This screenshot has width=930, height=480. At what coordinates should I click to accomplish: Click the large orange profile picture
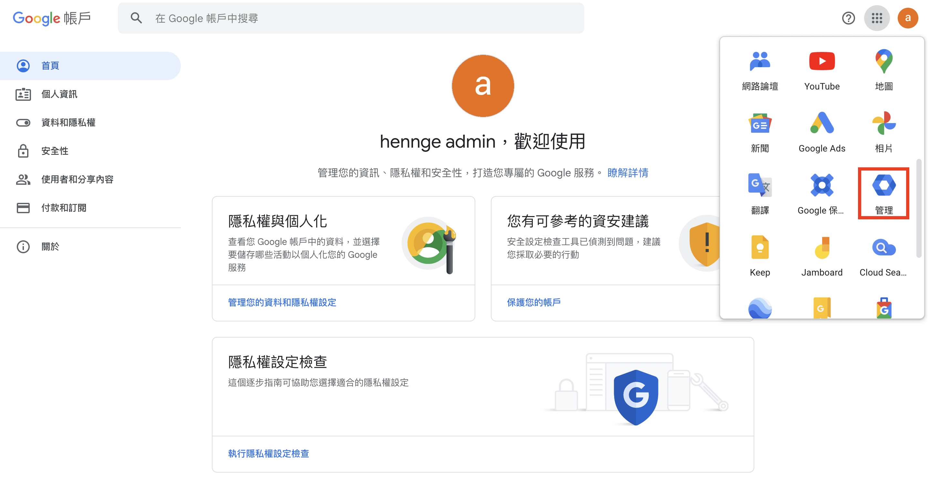(483, 86)
